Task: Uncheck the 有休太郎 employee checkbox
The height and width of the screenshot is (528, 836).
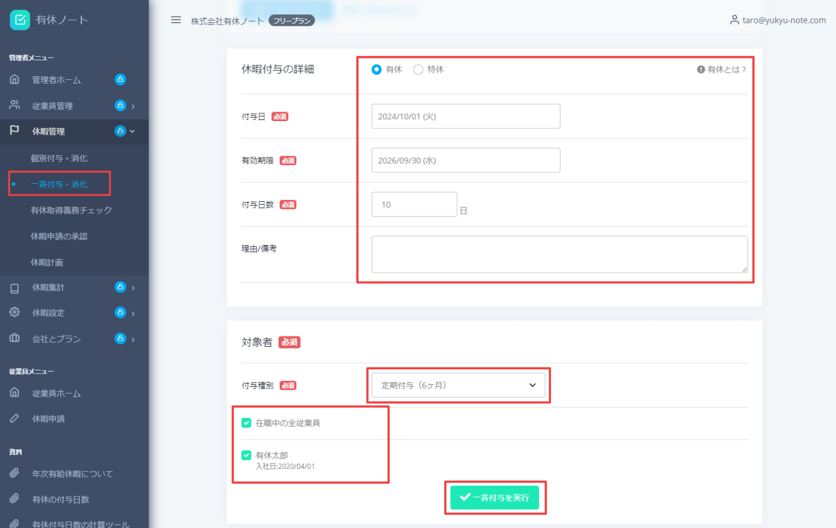Action: (246, 455)
